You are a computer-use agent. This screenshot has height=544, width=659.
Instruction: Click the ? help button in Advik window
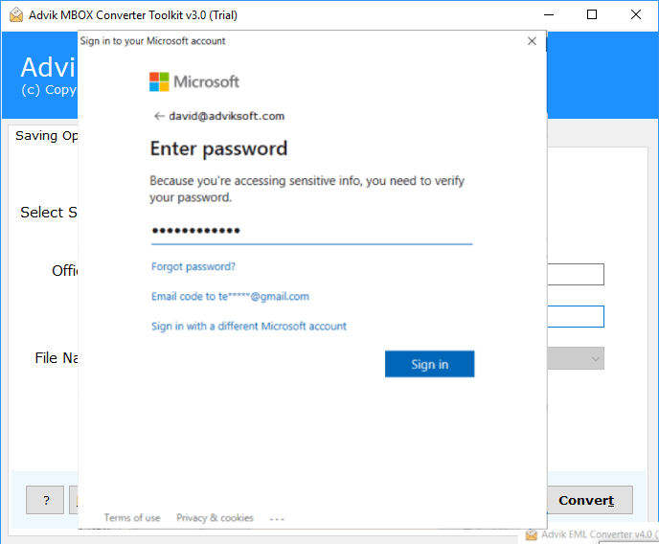[x=45, y=500]
